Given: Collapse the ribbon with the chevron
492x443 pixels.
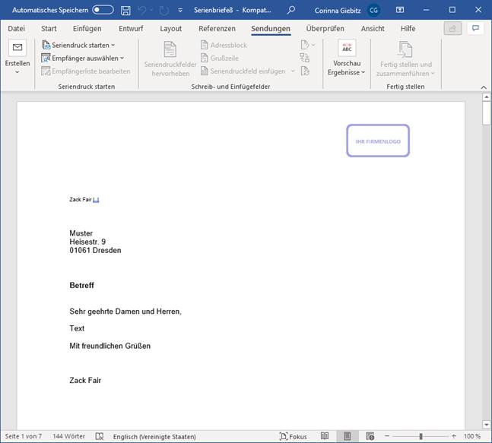Looking at the screenshot, I should pos(482,87).
